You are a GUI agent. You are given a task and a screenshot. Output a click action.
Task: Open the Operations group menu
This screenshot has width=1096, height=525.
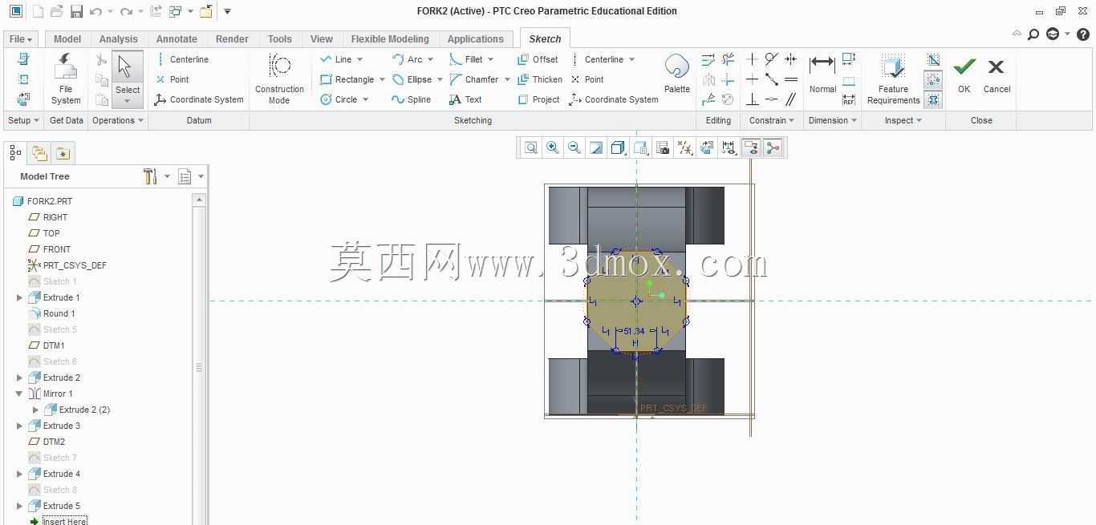(x=118, y=120)
